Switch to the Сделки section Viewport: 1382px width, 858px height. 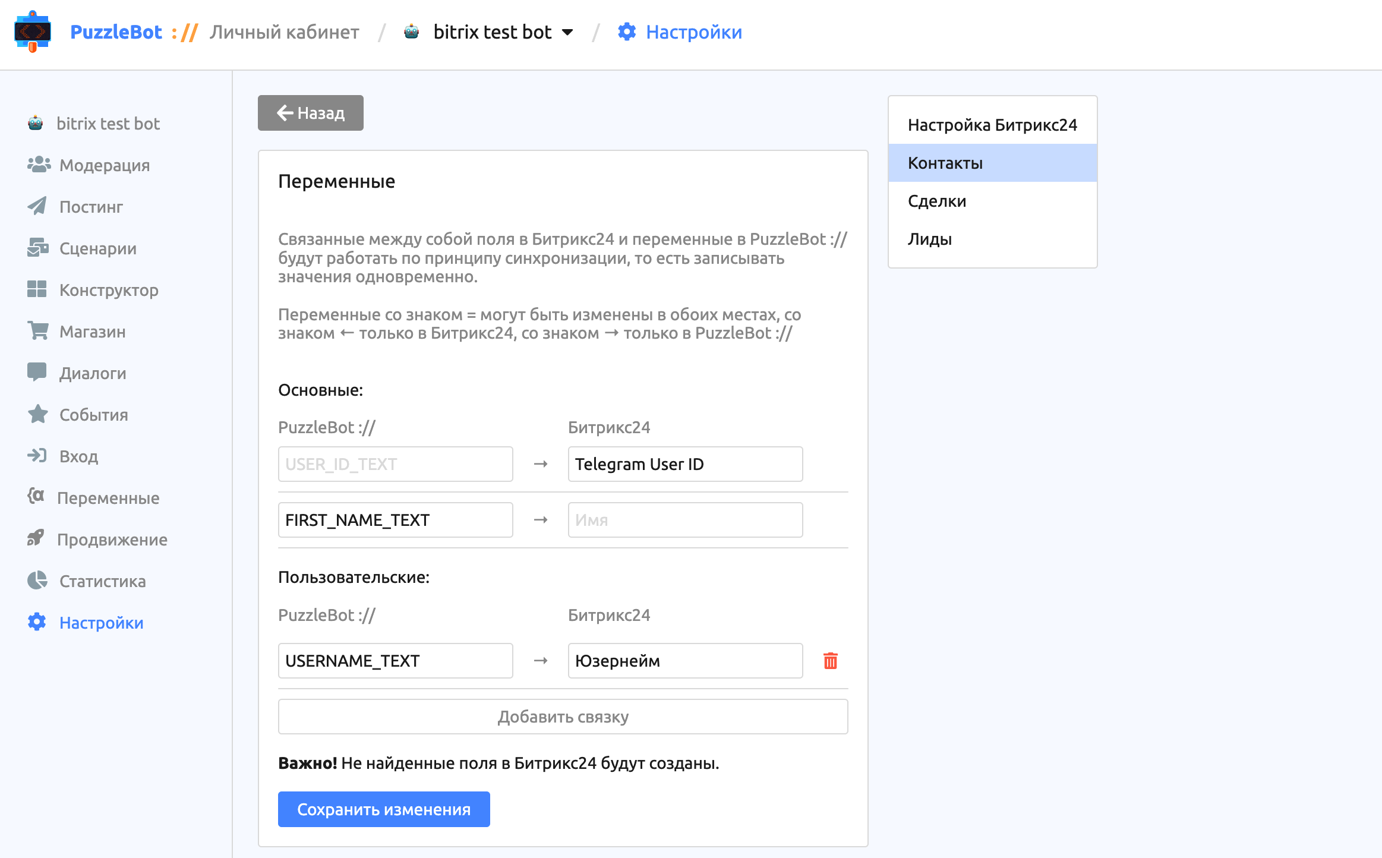(x=993, y=201)
